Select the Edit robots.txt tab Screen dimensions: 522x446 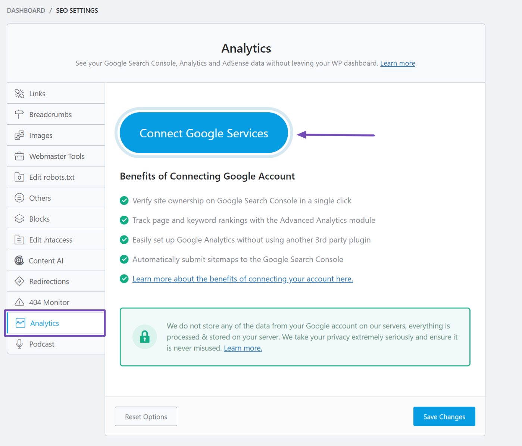[56, 177]
